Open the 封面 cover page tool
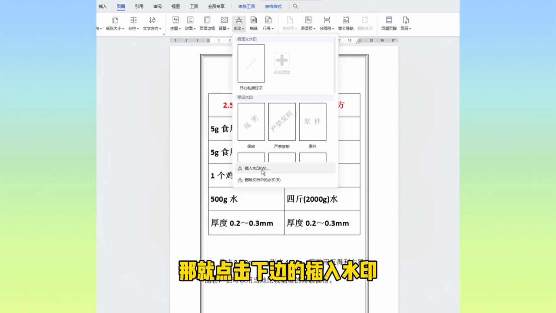Viewport: 556px width, 313px height. click(190, 24)
